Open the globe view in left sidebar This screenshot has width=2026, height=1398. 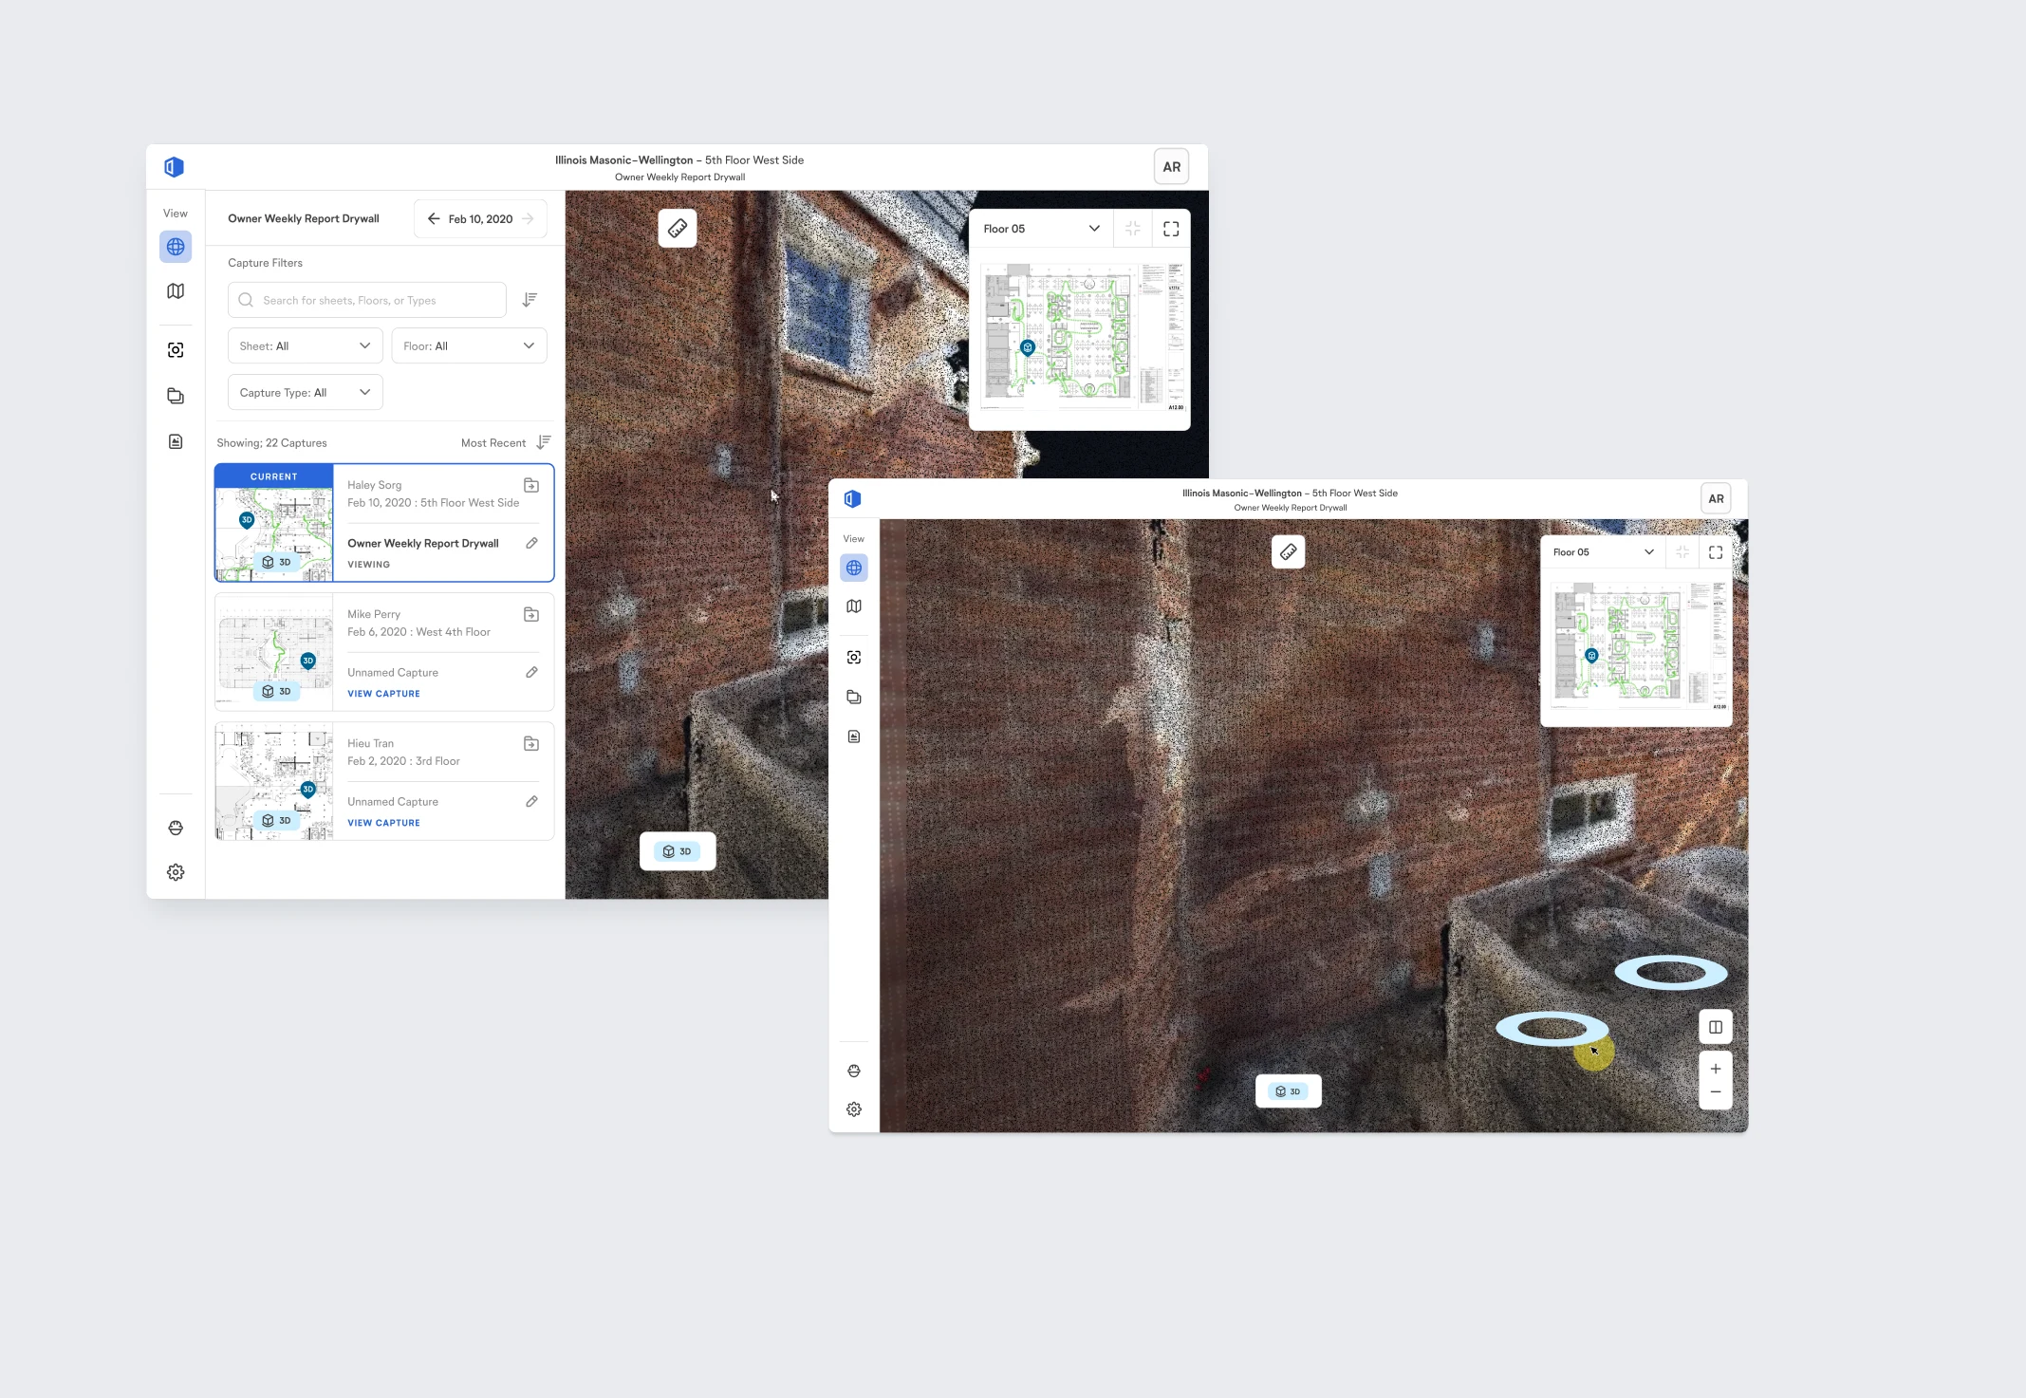click(176, 247)
